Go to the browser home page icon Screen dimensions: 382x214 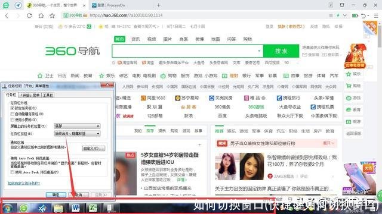(x=41, y=15)
